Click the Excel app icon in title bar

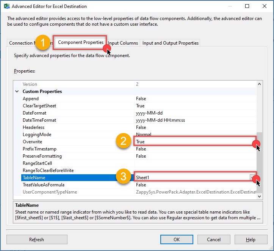point(6,6)
